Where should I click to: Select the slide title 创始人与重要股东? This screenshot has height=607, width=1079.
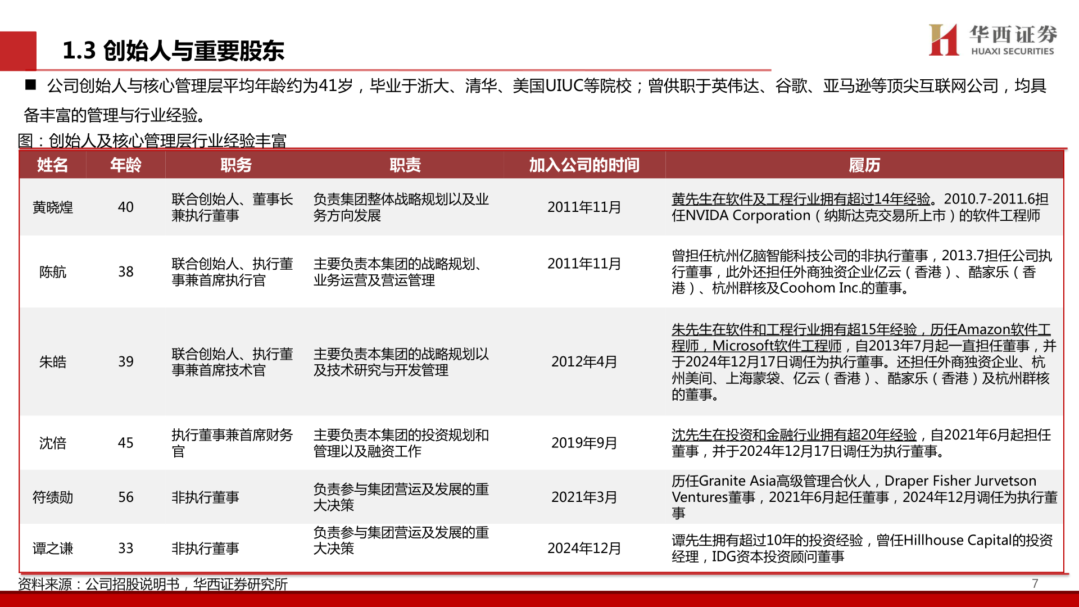click(x=174, y=51)
